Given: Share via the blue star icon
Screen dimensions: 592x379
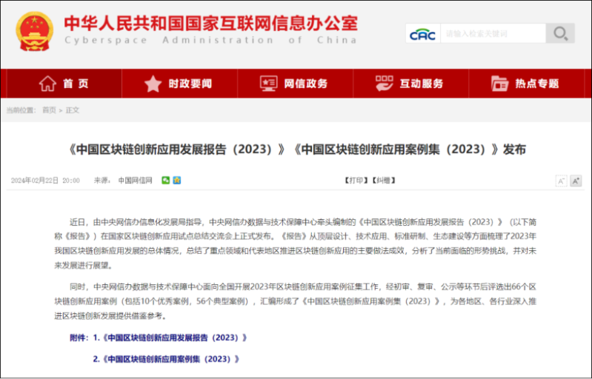Looking at the screenshot, I should tap(177, 180).
